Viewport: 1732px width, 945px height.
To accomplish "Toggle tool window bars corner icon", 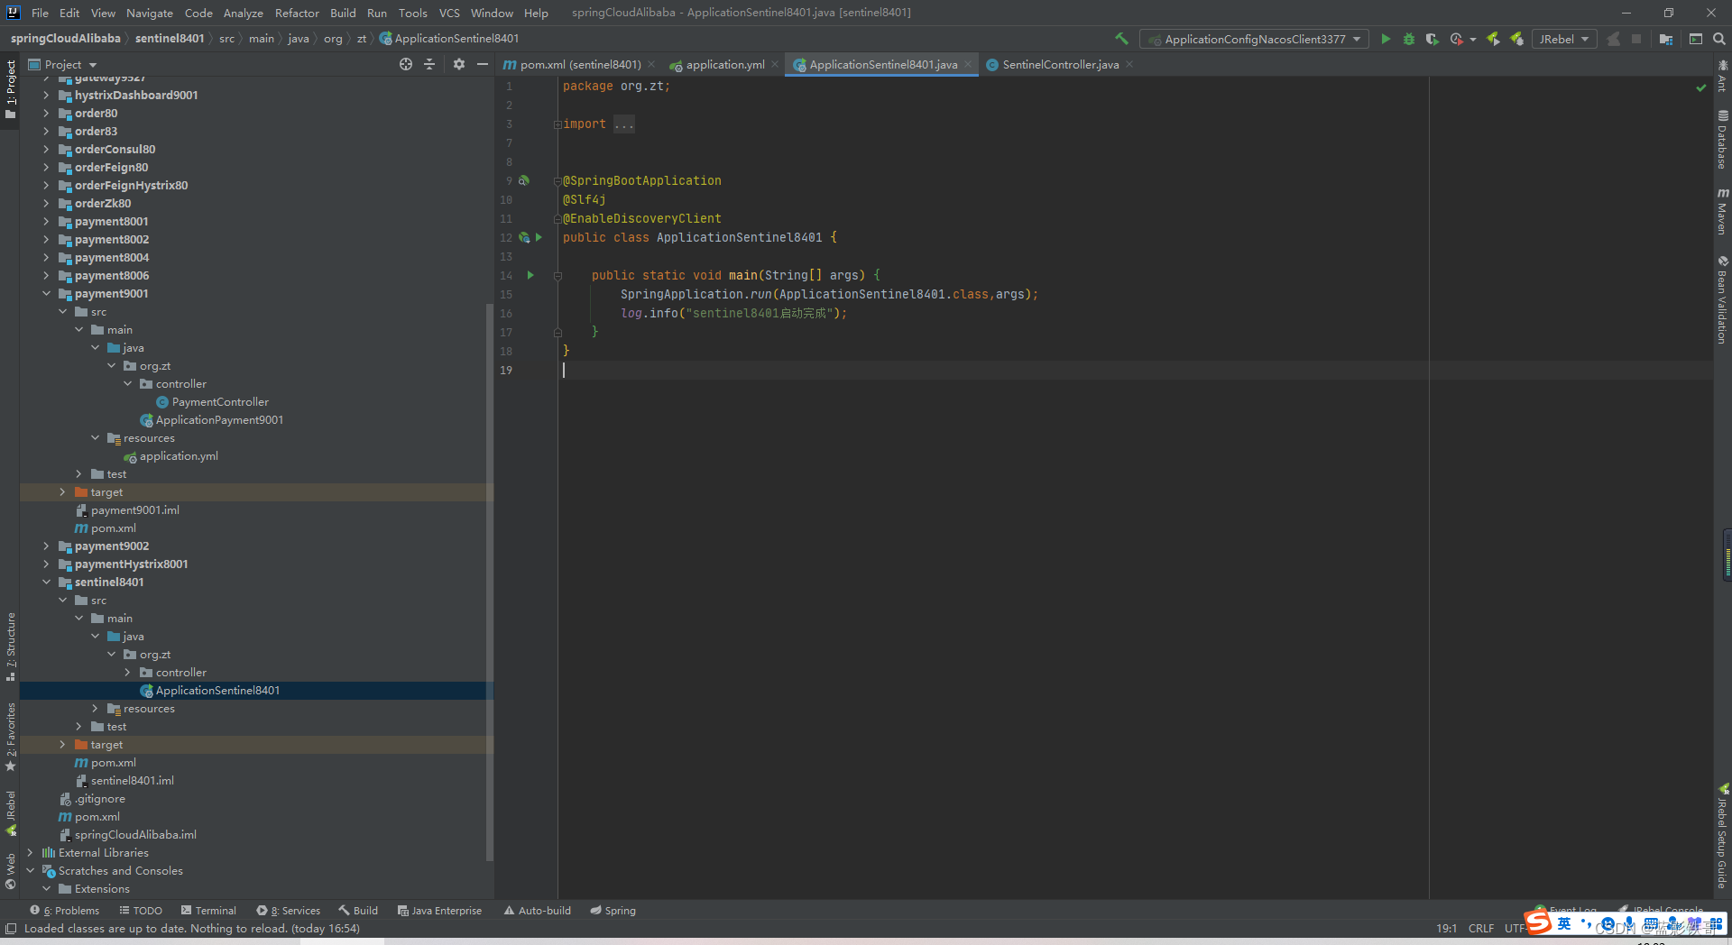I will point(11,929).
